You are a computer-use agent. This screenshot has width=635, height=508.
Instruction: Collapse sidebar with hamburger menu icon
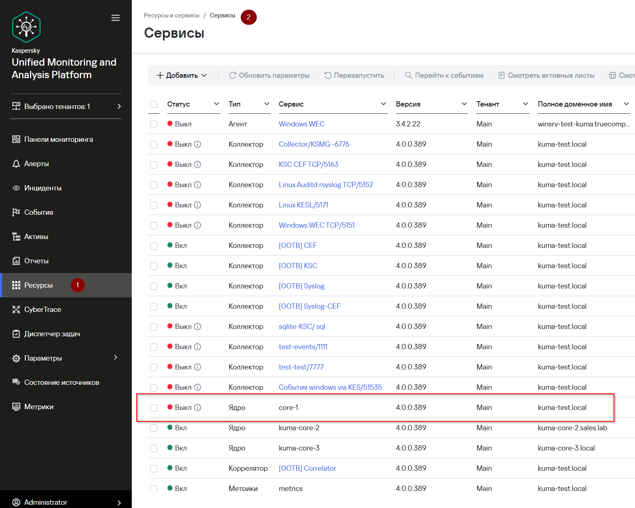(116, 18)
